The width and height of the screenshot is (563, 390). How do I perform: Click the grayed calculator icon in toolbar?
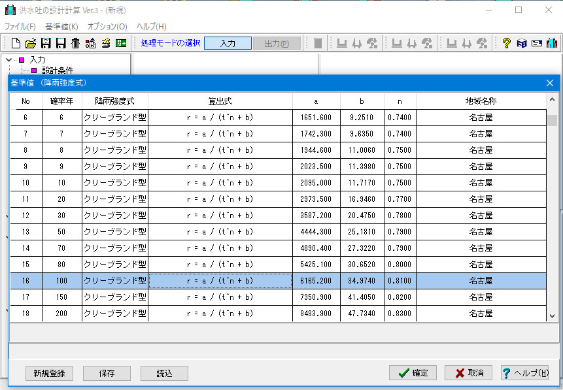pos(318,43)
